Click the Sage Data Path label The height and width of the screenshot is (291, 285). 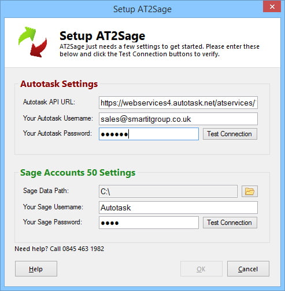46,191
